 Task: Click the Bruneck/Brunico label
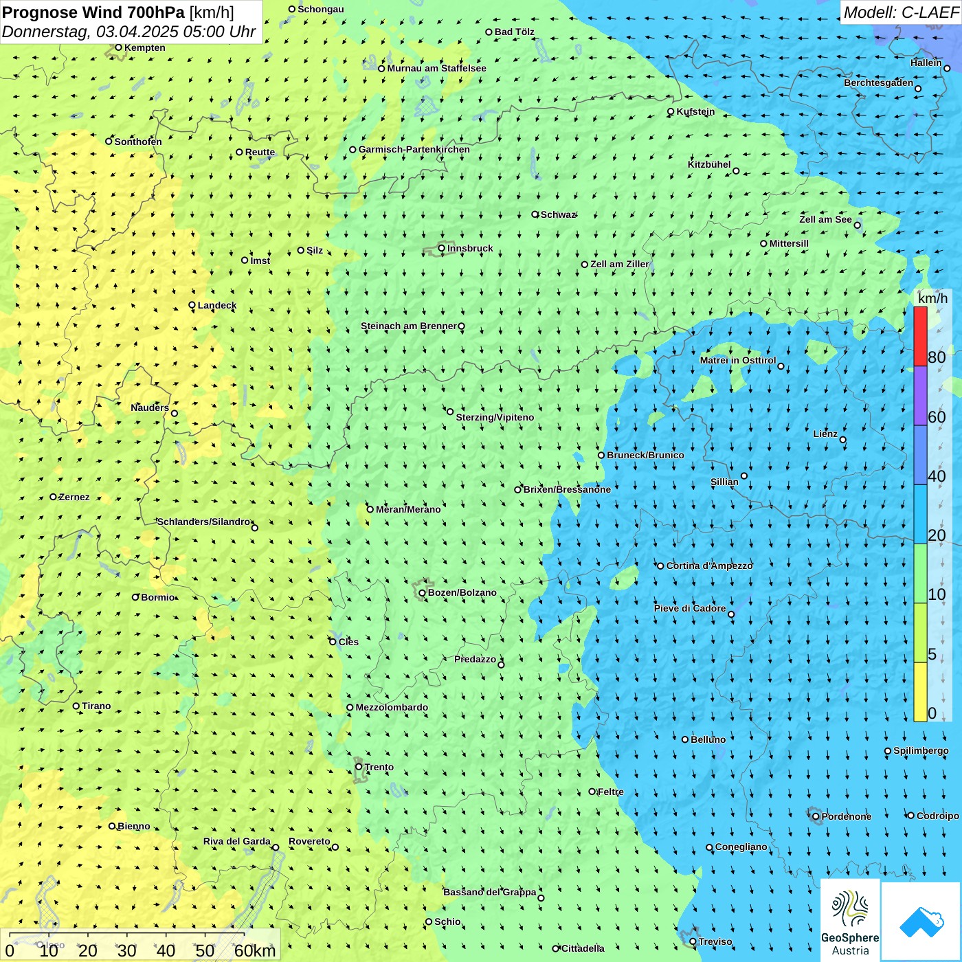tap(645, 455)
